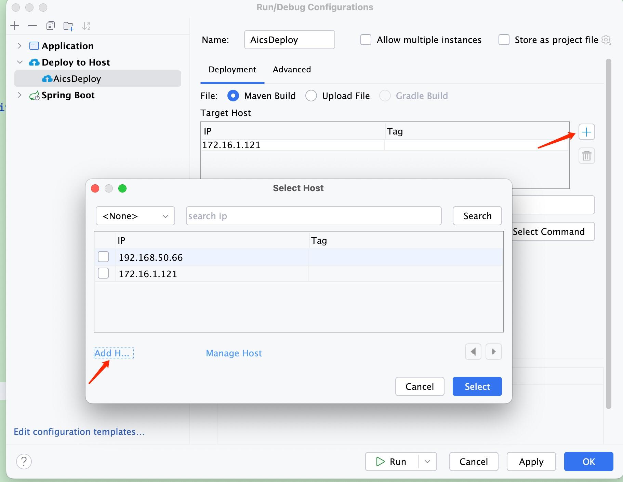Image resolution: width=623 pixels, height=482 pixels.
Task: Open Edit configuration templates link
Action: [79, 432]
